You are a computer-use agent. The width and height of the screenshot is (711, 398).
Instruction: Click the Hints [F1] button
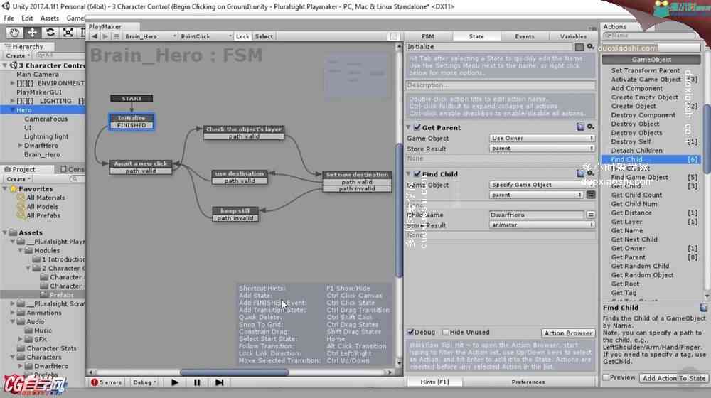(x=434, y=382)
